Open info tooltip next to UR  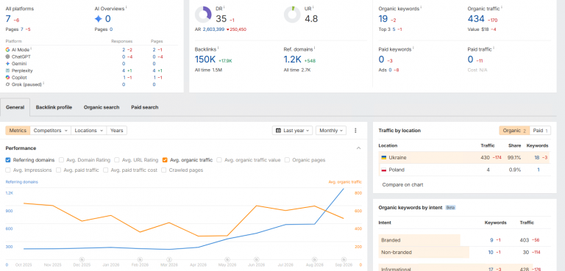click(313, 7)
